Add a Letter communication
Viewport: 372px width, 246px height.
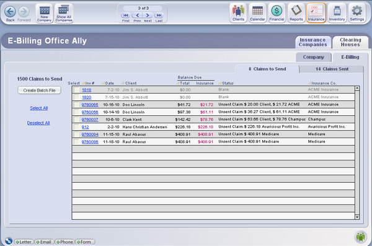point(24,242)
